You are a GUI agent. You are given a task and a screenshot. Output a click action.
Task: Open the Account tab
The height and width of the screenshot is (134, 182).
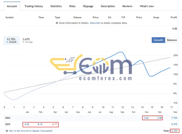12,6
